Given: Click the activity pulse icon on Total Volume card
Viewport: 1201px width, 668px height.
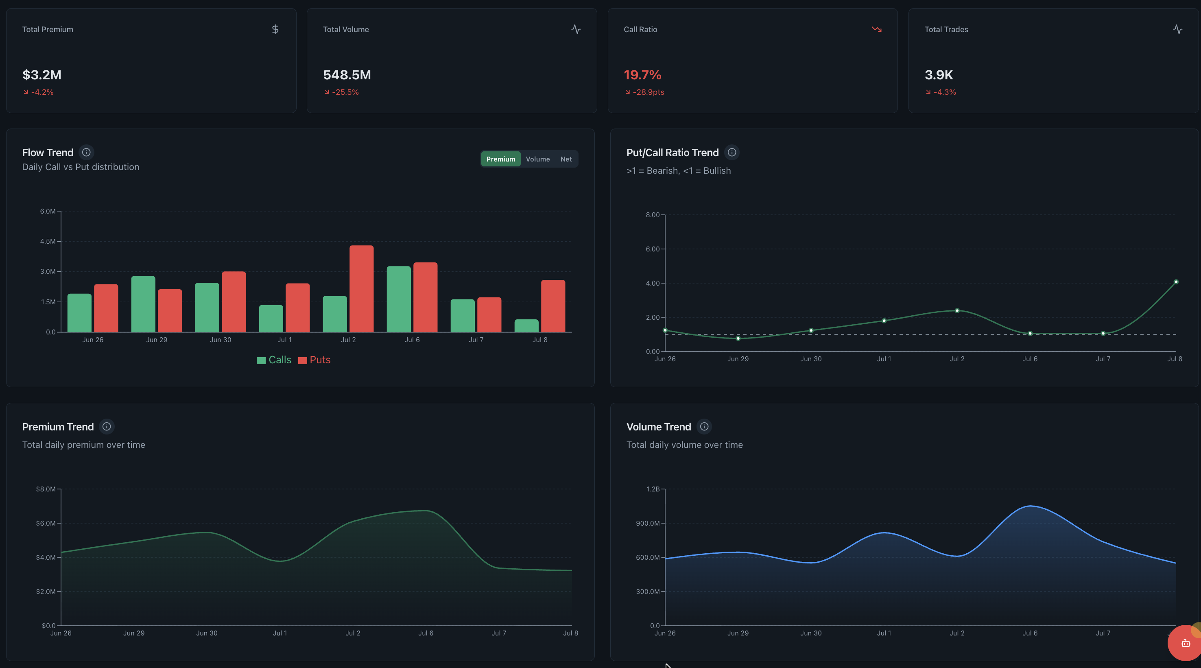Looking at the screenshot, I should (576, 29).
